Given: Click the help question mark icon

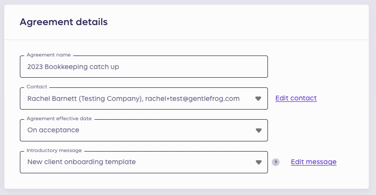Looking at the screenshot, I should pyautogui.click(x=276, y=162).
